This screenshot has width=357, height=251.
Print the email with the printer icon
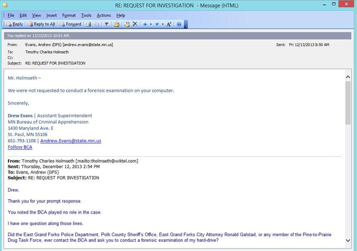(x=89, y=24)
